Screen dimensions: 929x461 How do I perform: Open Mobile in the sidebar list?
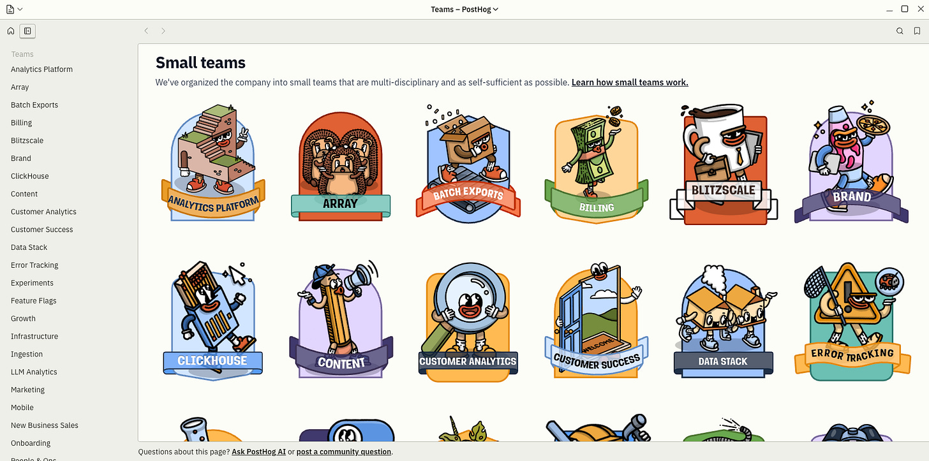tap(22, 408)
